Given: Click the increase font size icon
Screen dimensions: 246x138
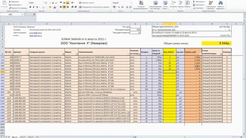Looking at the screenshot, I should (53, 3).
